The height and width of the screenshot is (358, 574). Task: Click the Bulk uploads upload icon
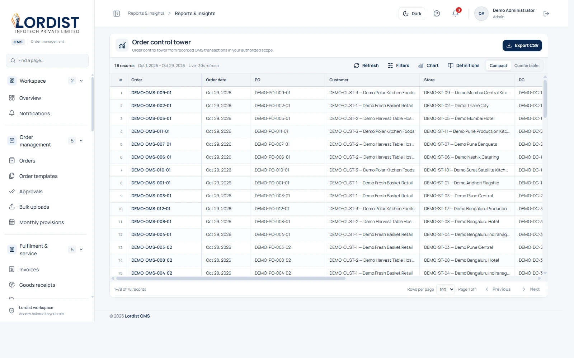coord(12,207)
